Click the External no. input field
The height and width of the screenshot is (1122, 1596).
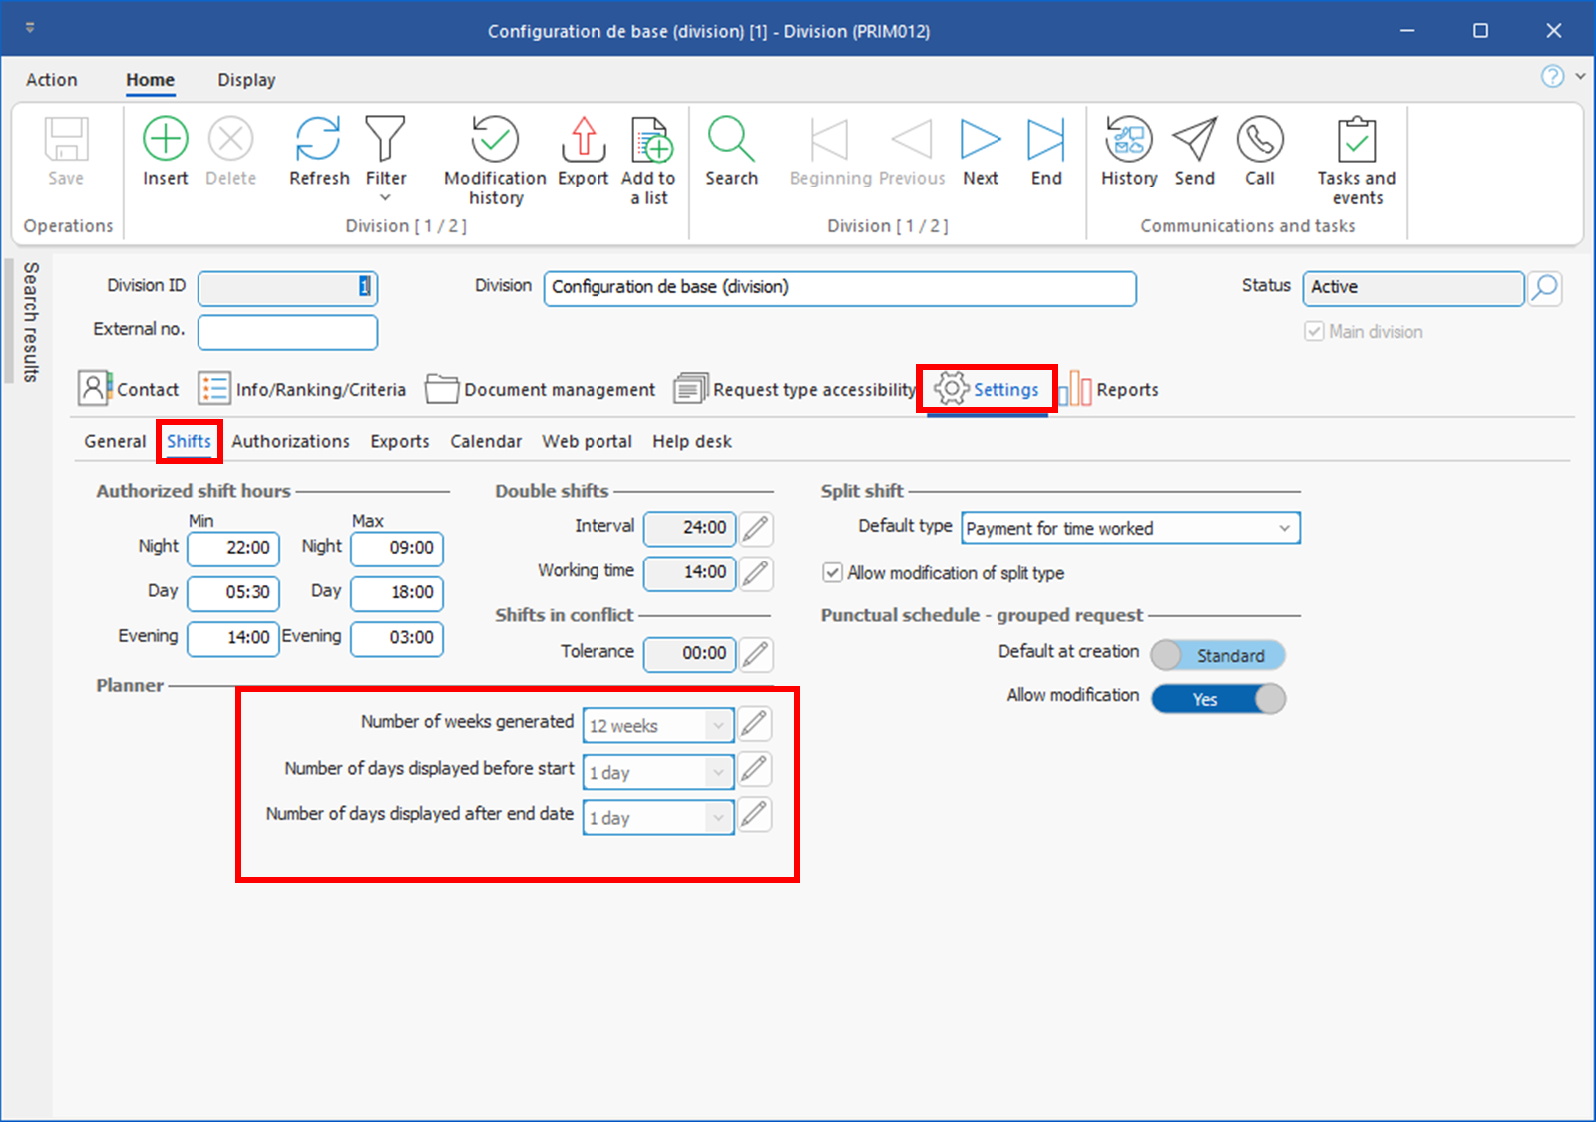287,332
